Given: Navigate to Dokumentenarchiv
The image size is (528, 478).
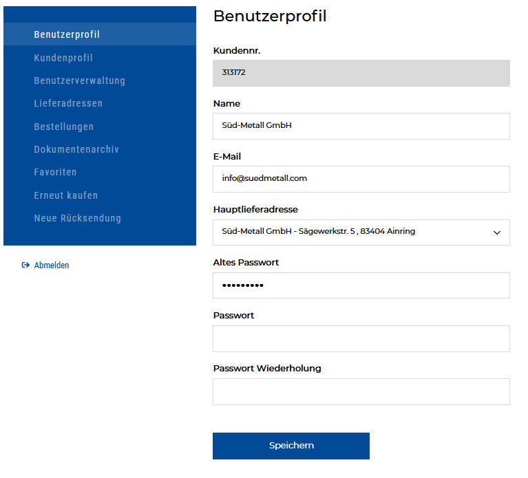Looking at the screenshot, I should pyautogui.click(x=76, y=149).
